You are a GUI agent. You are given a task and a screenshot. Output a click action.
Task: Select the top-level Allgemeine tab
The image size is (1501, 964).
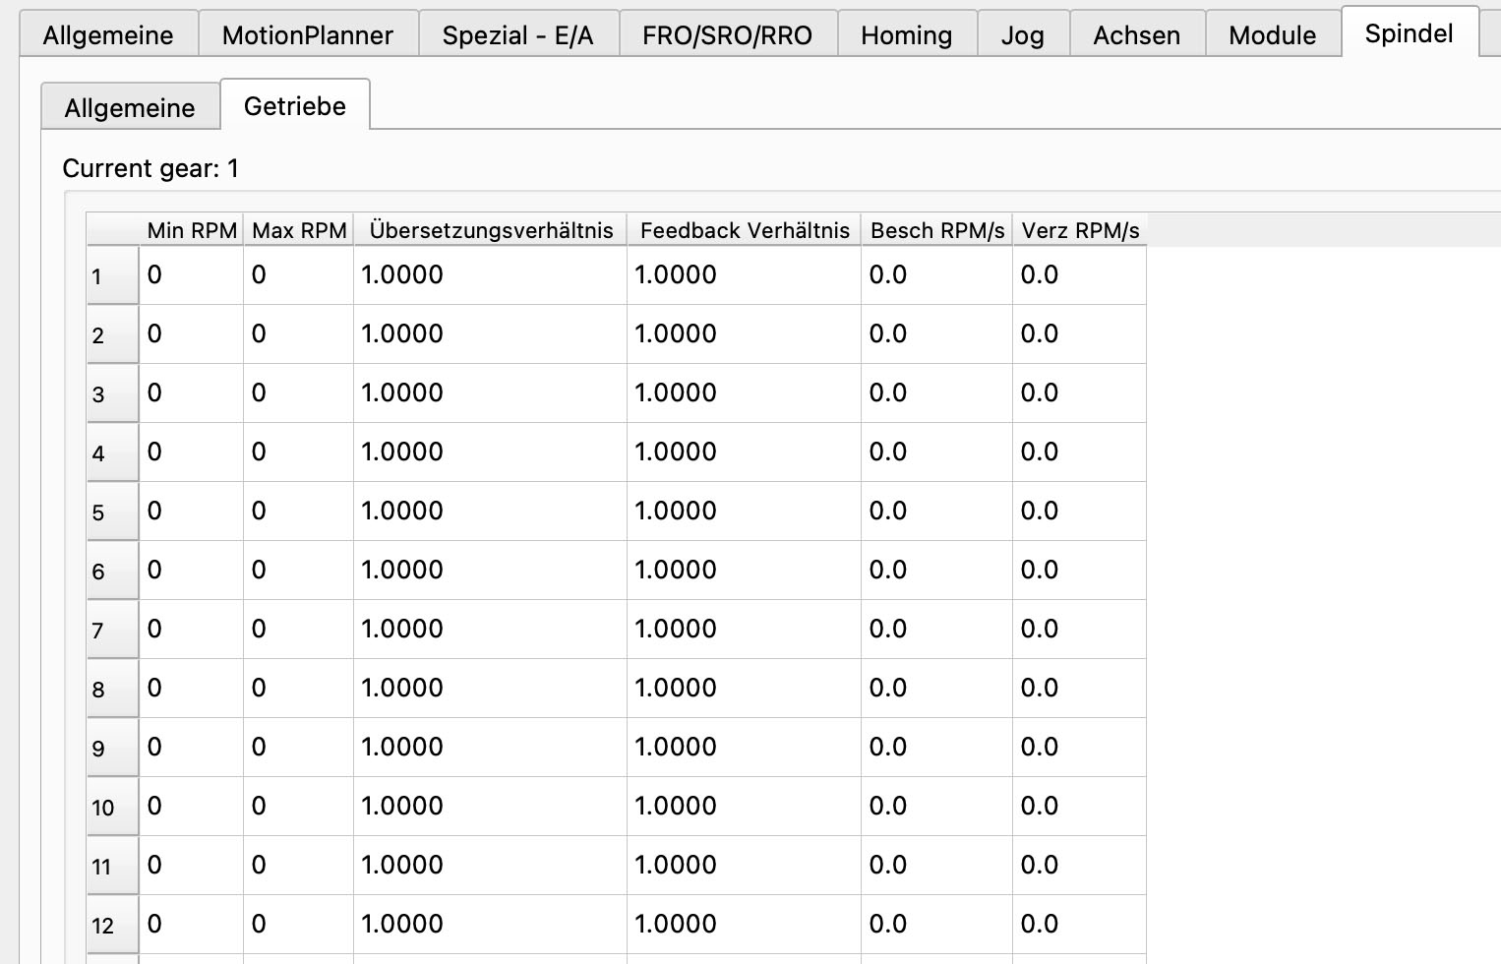[108, 35]
